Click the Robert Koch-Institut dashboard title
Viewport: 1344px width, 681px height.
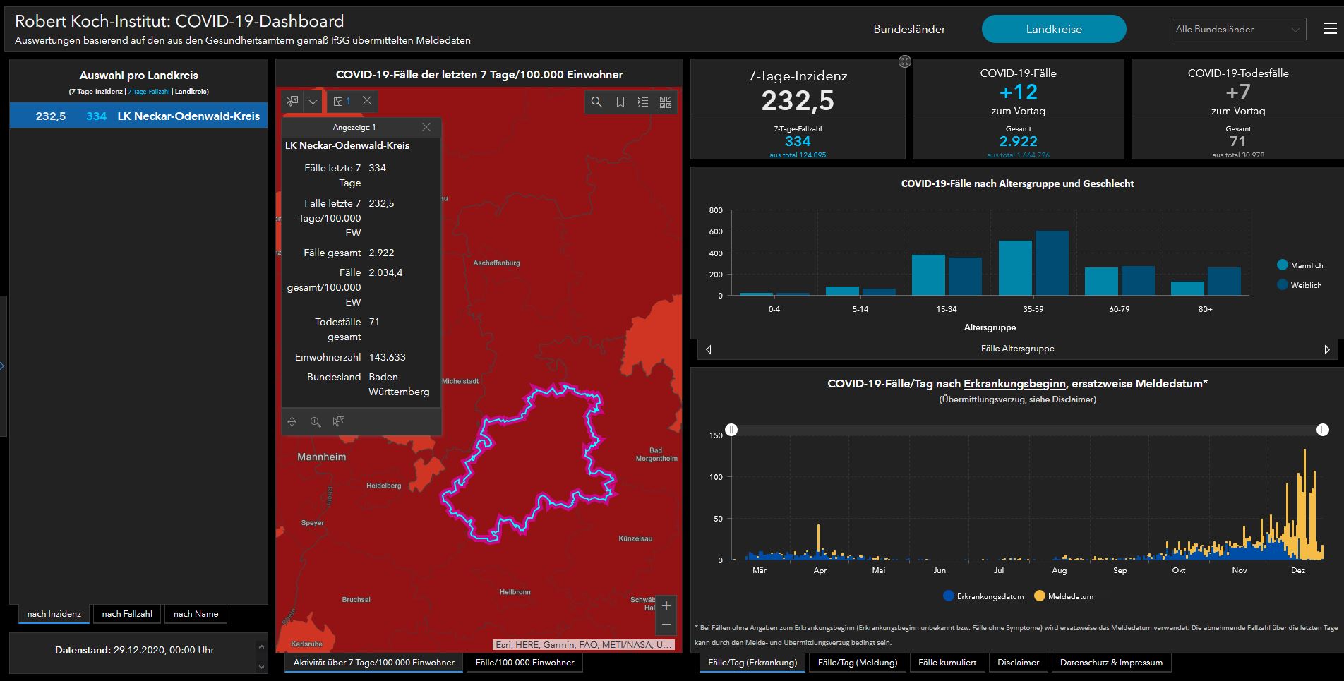click(179, 21)
